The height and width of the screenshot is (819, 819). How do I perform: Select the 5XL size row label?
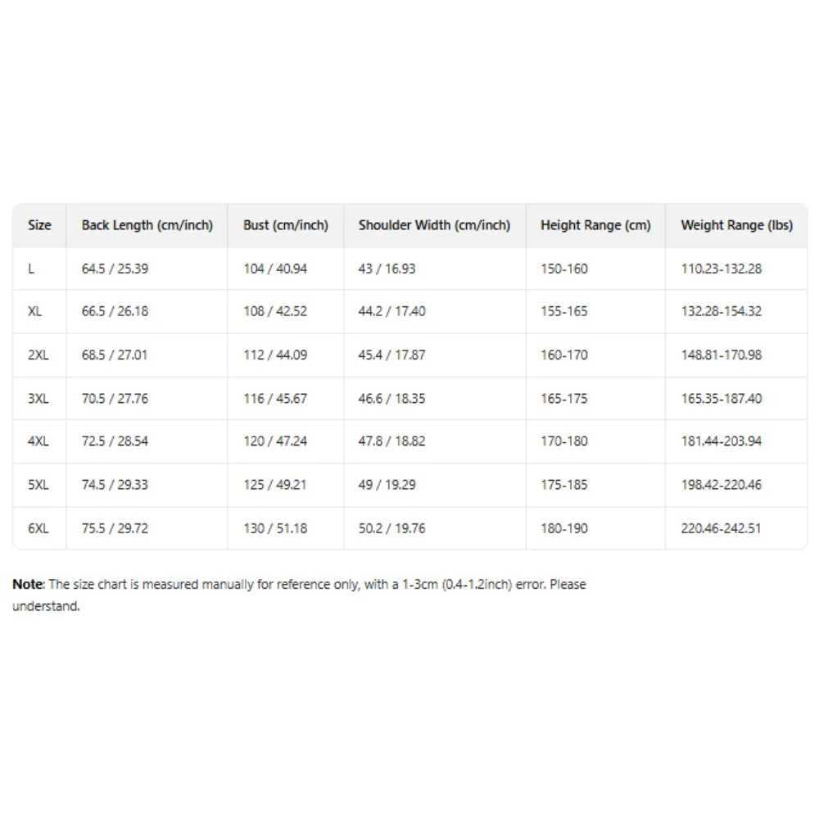click(x=38, y=485)
